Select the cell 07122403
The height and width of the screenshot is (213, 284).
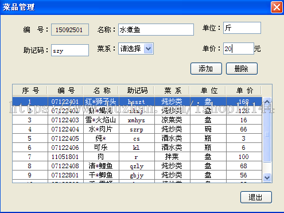click(65, 120)
